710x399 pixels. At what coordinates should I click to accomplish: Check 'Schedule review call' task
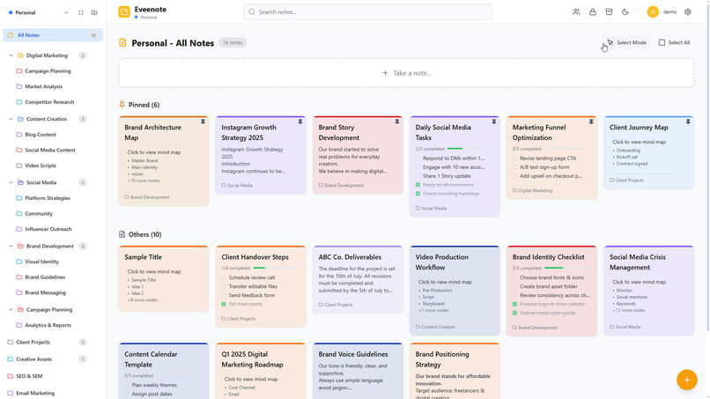(224, 277)
